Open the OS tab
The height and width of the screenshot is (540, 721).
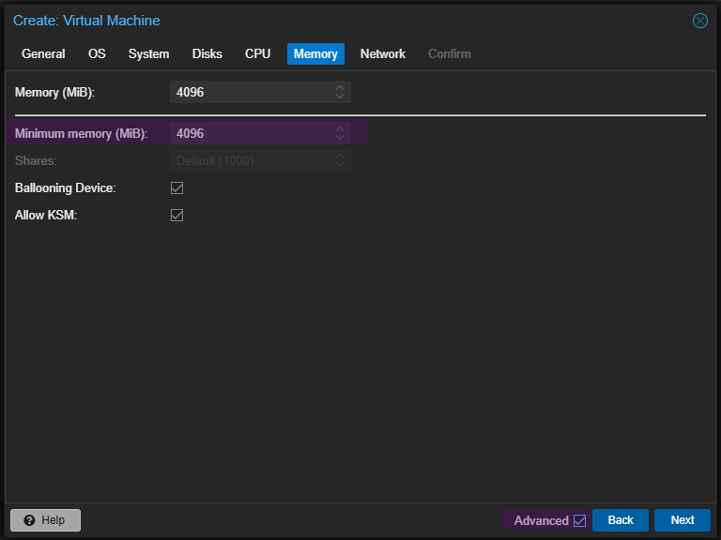tap(97, 54)
